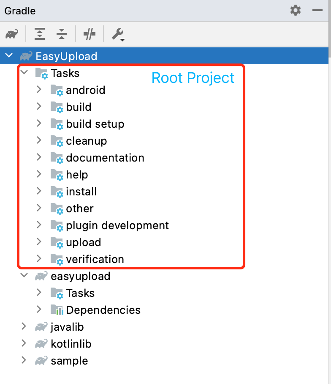Expand the build task group
This screenshot has width=331, height=384.
39,106
